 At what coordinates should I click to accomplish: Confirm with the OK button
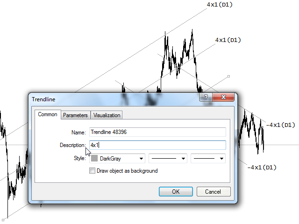pyautogui.click(x=176, y=191)
